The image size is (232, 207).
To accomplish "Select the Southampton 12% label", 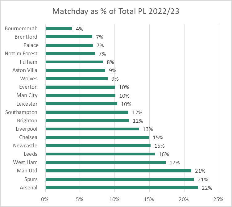I will (137, 112).
